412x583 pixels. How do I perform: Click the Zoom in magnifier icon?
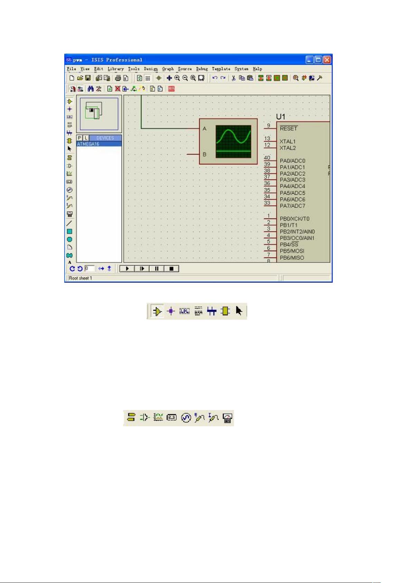tap(177, 78)
